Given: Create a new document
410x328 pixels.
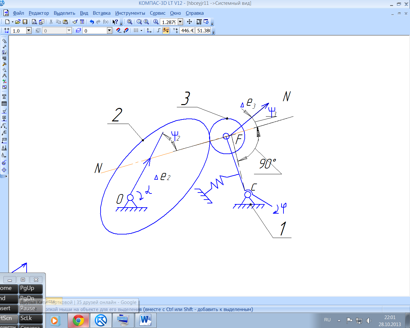Looking at the screenshot, I should (x=7, y=22).
